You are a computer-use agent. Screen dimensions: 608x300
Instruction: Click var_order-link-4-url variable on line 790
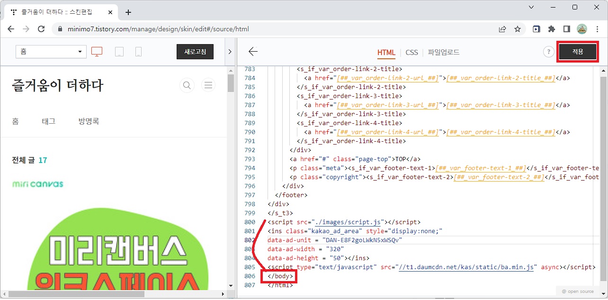click(387, 132)
